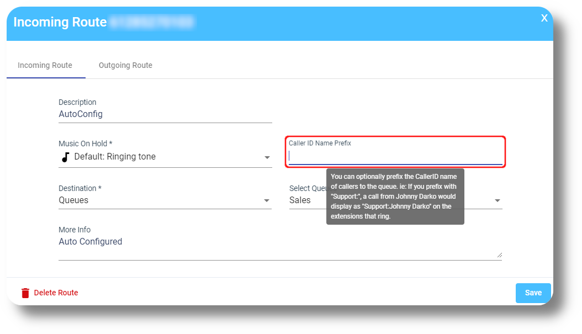The image size is (582, 334).
Task: Edit the Description field containing AutoConfig
Action: pyautogui.click(x=165, y=114)
